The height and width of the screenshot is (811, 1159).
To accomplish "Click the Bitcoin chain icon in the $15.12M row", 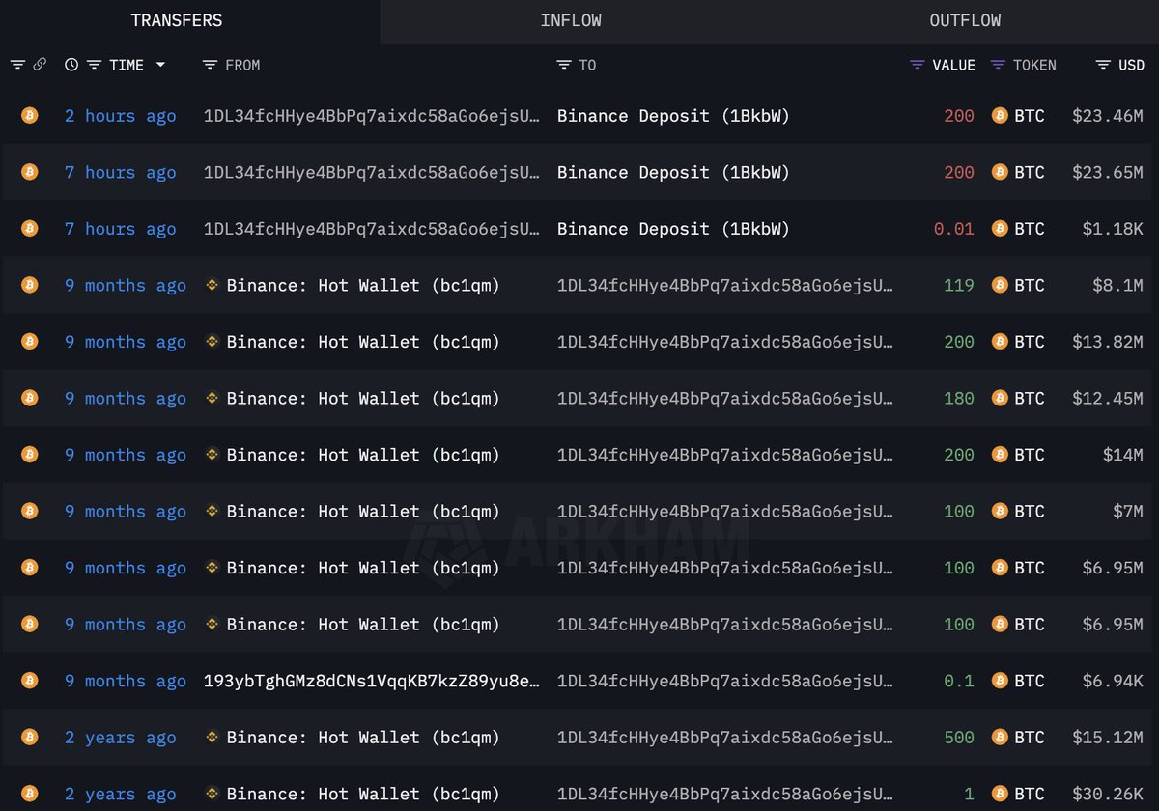I will click(x=30, y=737).
